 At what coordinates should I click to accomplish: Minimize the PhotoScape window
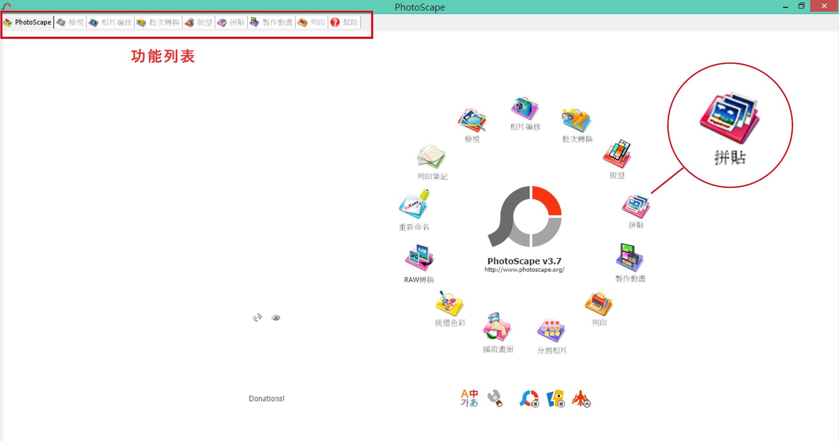pyautogui.click(x=785, y=6)
